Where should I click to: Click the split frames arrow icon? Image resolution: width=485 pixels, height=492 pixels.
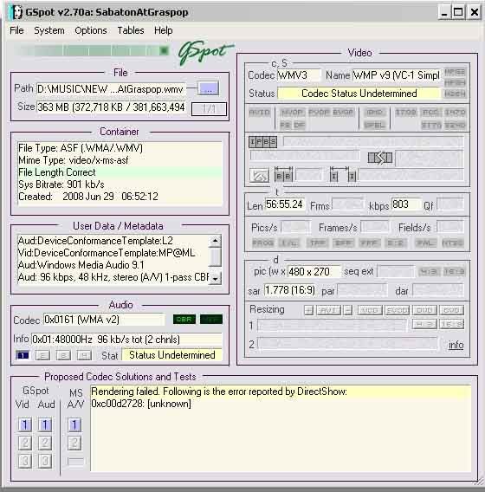click(380, 158)
